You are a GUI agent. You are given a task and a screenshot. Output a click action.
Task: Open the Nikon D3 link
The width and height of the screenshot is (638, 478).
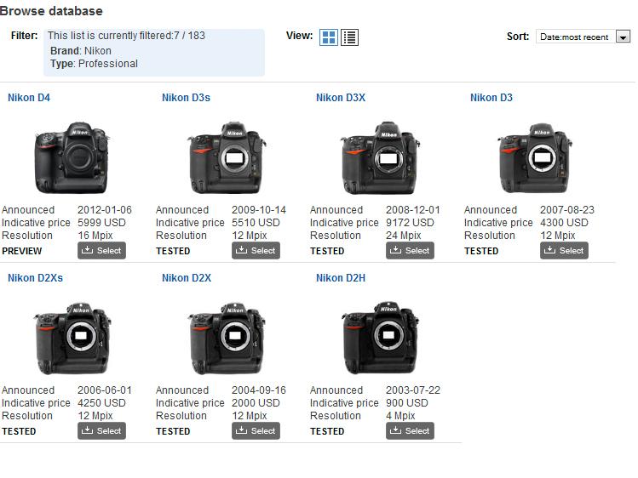click(x=491, y=98)
